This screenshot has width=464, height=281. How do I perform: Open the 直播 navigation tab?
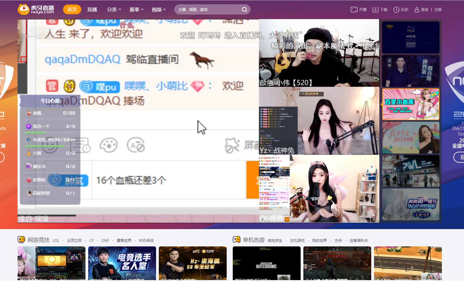92,10
